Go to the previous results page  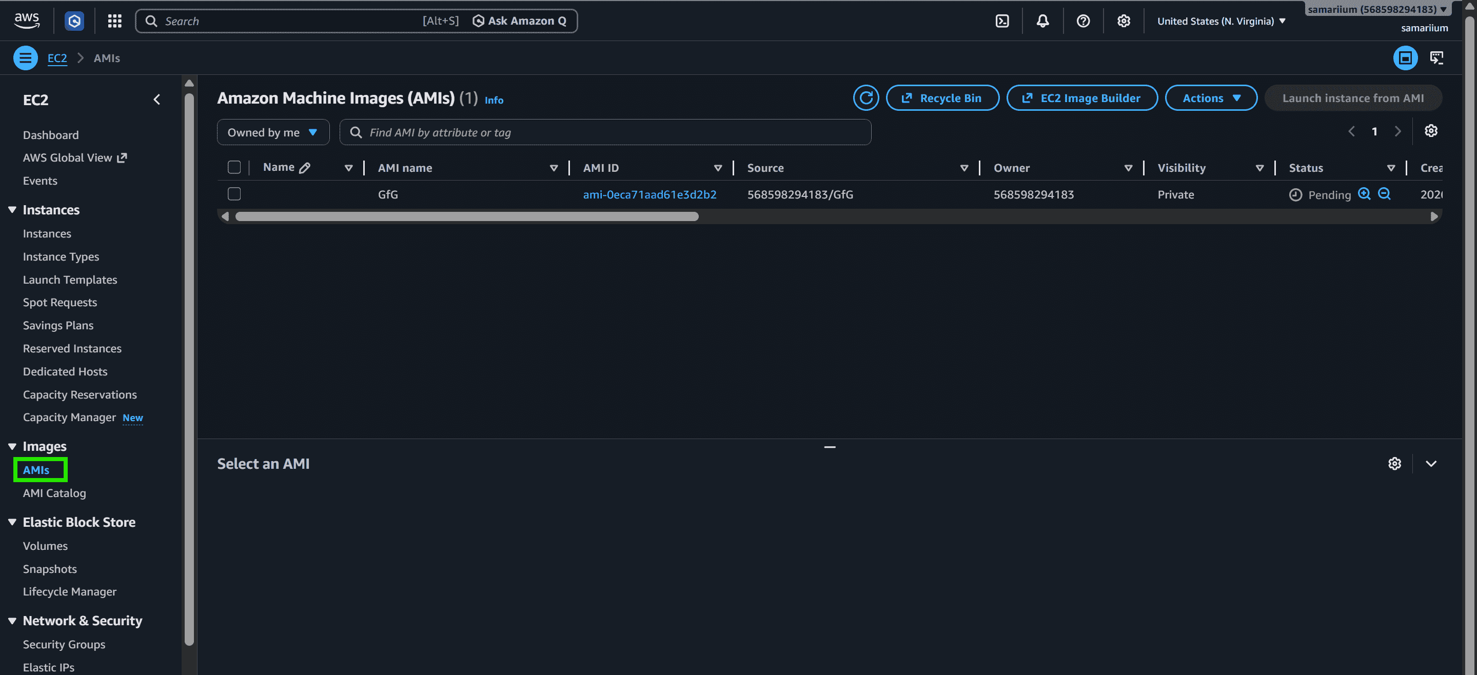tap(1351, 131)
